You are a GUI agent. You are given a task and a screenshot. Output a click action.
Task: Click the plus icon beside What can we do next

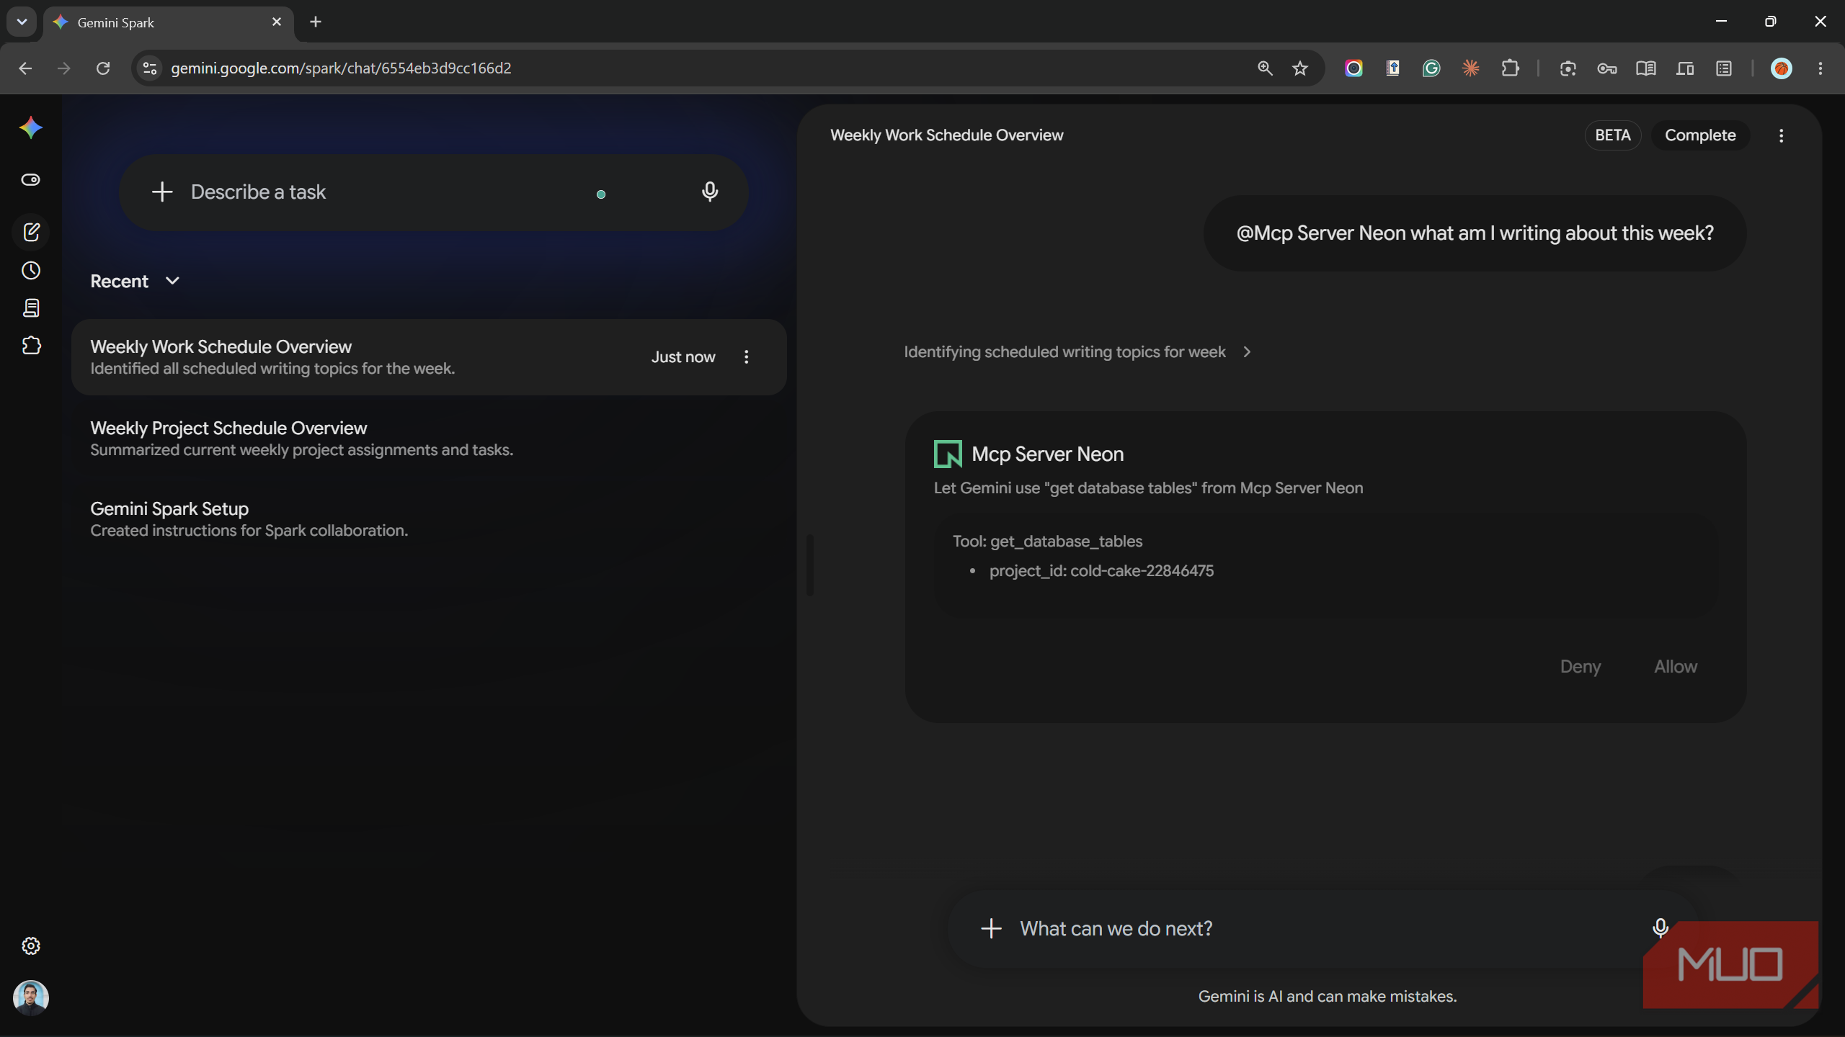992,928
